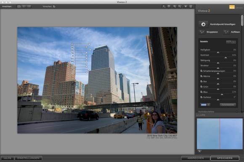Pin the Lupe loupe position icon
The image size is (244, 162).
[x=199, y=151]
